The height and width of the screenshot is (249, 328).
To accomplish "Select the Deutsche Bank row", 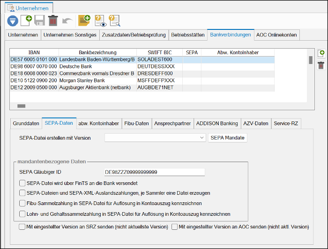I will point(142,66).
